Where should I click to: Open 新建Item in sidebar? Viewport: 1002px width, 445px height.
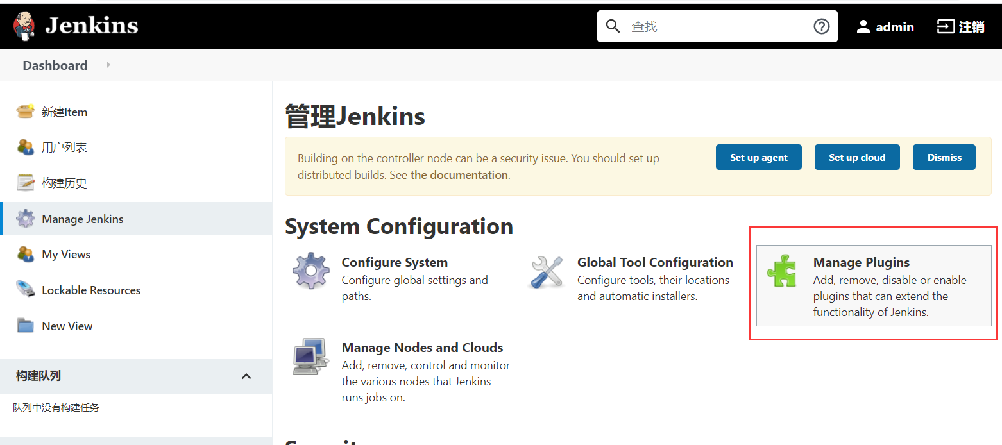[x=64, y=112]
